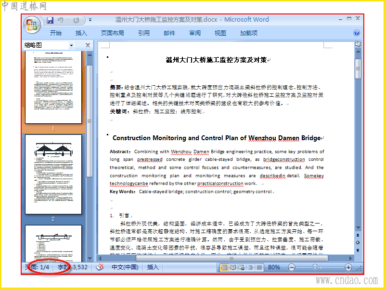Screen dimensions: 385x289
Task: Open the 审阅 ribbon tab
Action: (195, 33)
